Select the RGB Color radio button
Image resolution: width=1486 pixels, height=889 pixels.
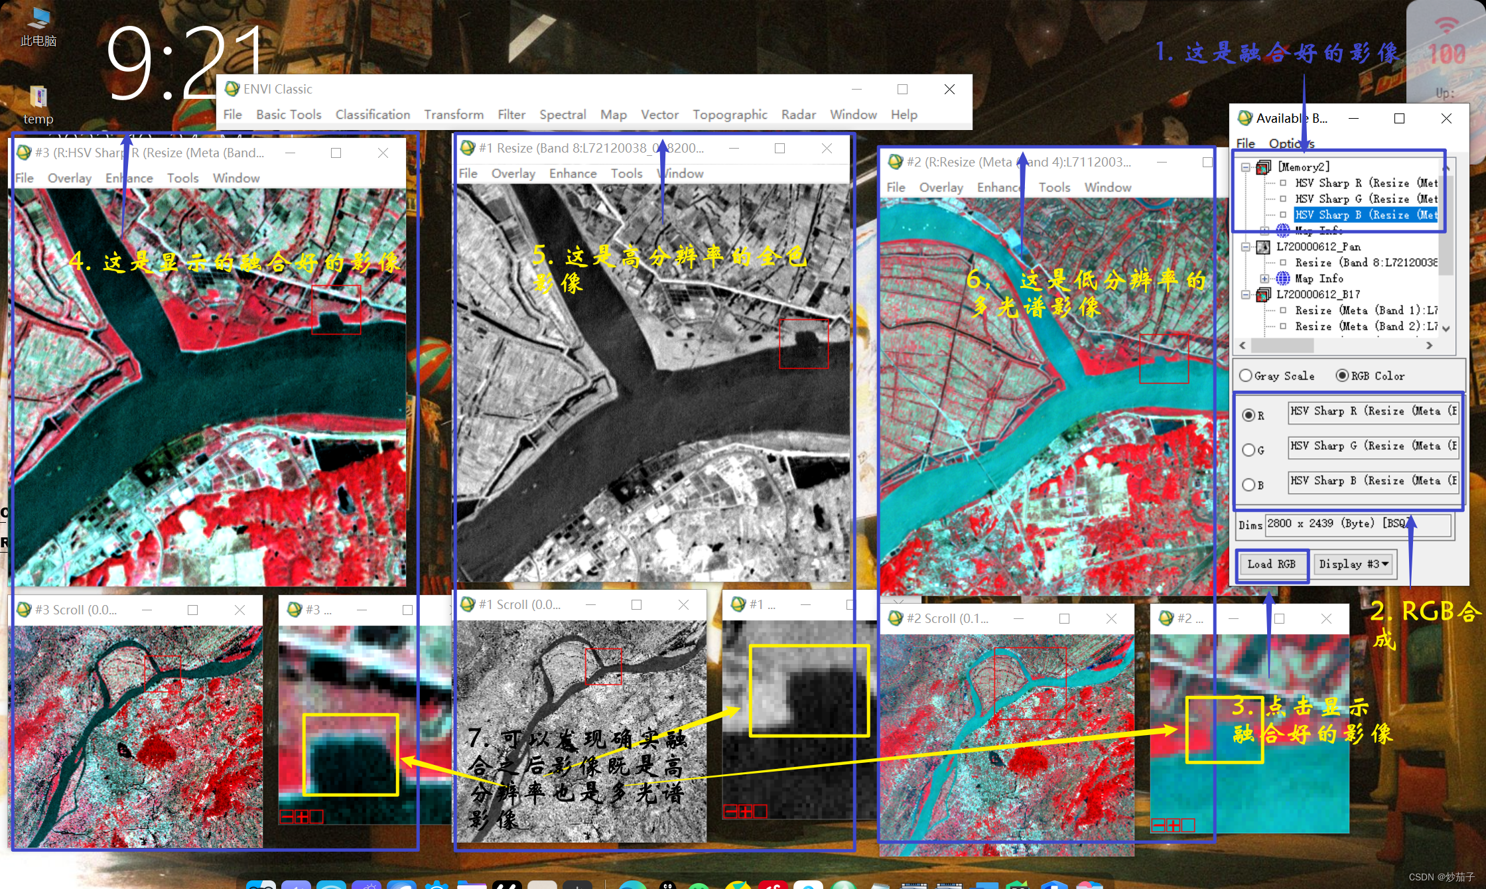1342,376
